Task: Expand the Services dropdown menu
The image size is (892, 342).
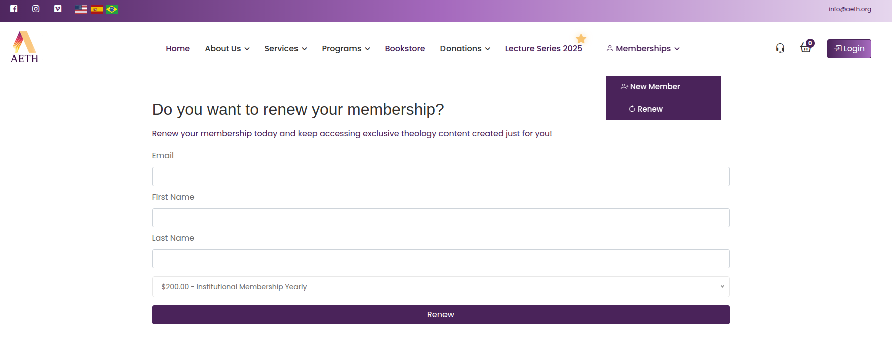Action: (x=285, y=49)
